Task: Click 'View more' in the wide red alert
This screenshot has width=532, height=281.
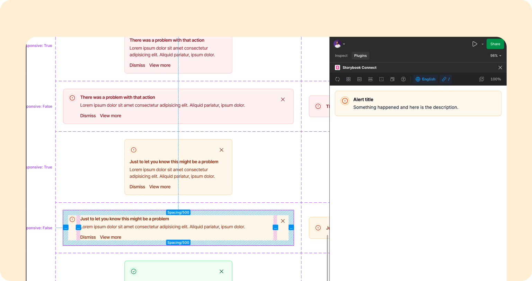Action: click(x=110, y=116)
